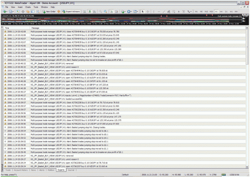Select the Cursor arrow tool

pos(143,12)
